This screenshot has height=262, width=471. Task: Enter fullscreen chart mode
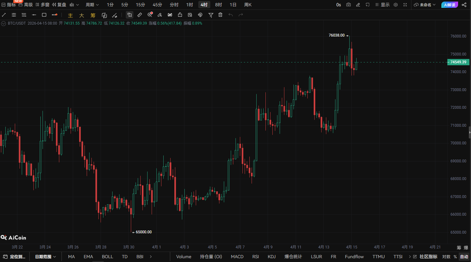click(405, 5)
